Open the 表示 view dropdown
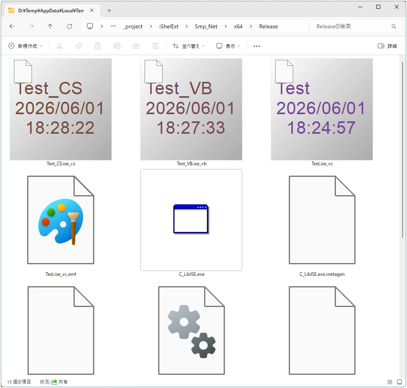This screenshot has height=388, width=407. pos(228,46)
